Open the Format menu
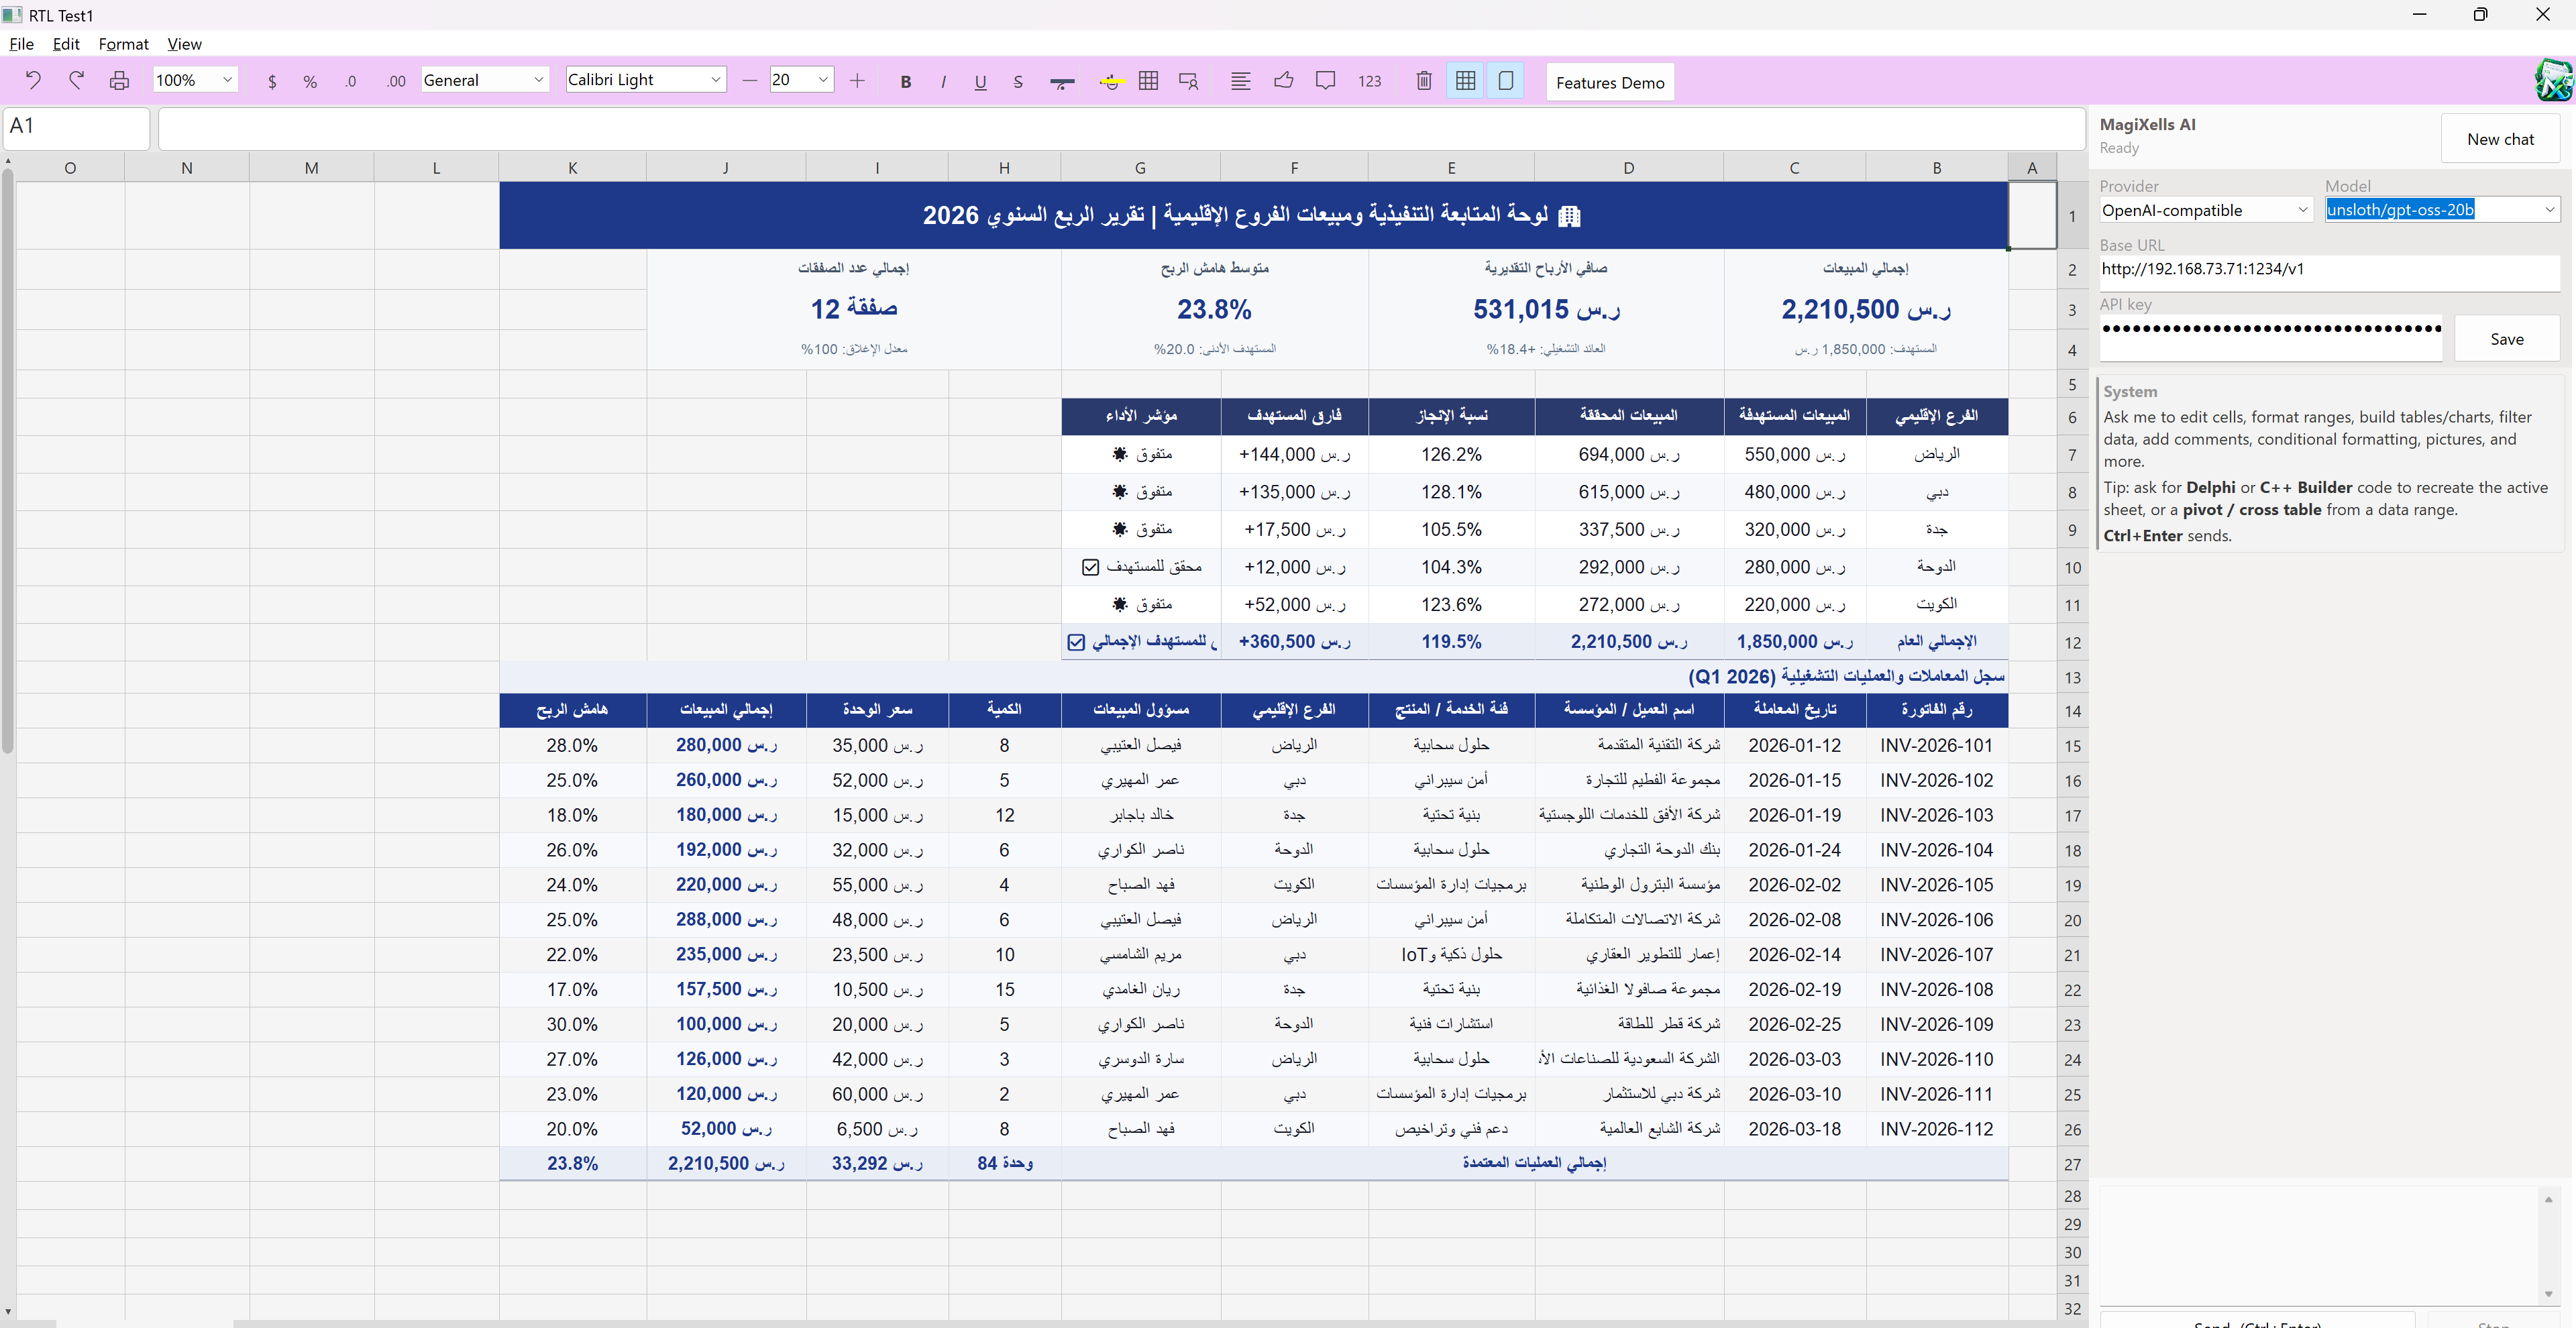This screenshot has width=2576, height=1328. pos(123,44)
